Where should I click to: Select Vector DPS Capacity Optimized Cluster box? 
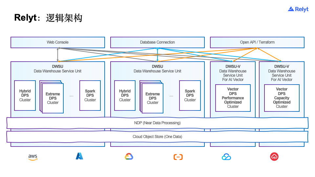point(282,98)
